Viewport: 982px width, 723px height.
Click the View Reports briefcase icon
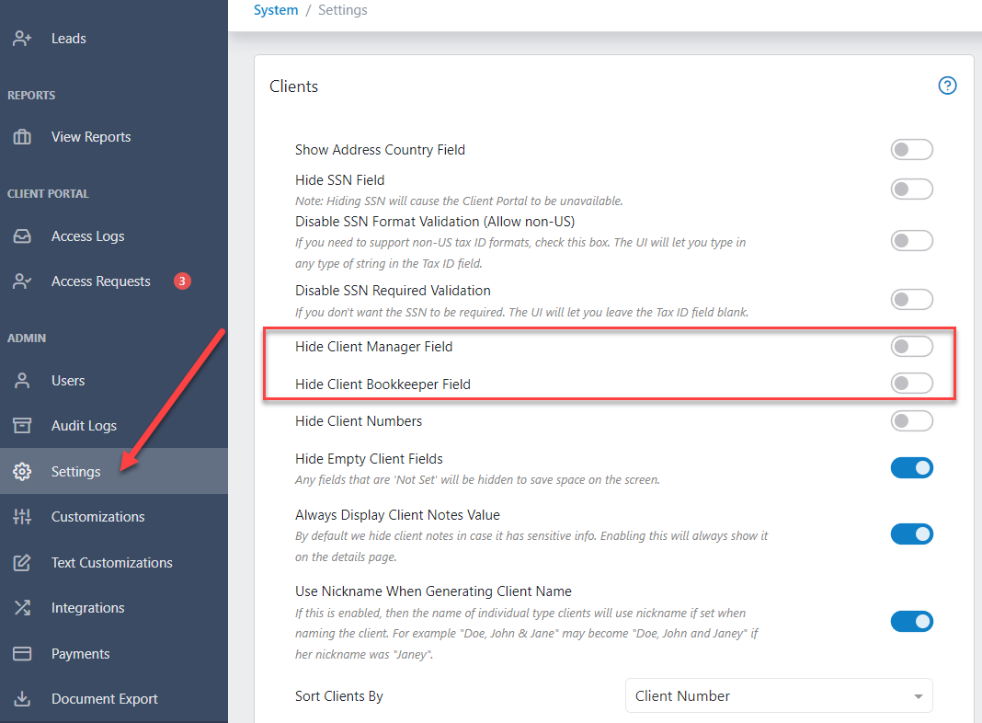tap(22, 137)
